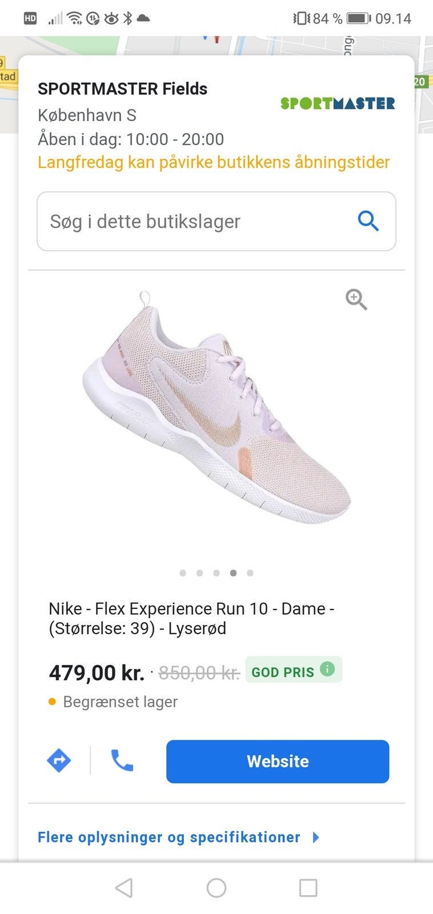Call the SPORTMASTER store
The height and width of the screenshot is (914, 433).
122,761
